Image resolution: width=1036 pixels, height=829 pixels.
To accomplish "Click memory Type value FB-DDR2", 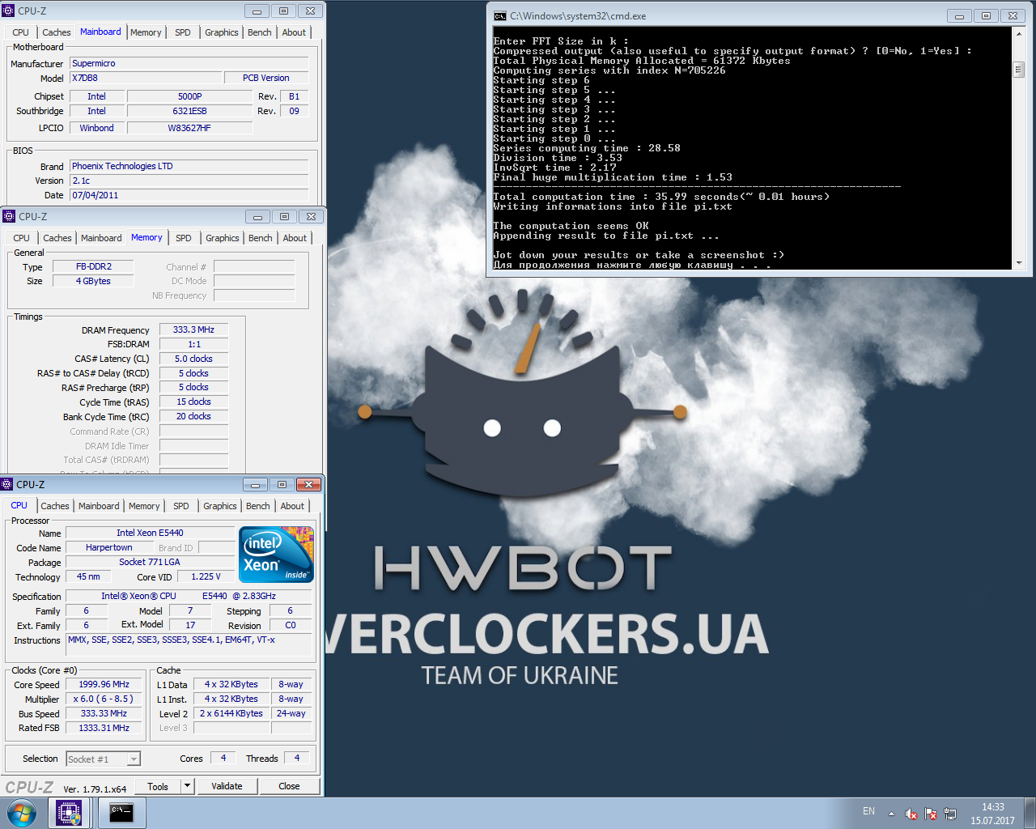I will pos(94,266).
